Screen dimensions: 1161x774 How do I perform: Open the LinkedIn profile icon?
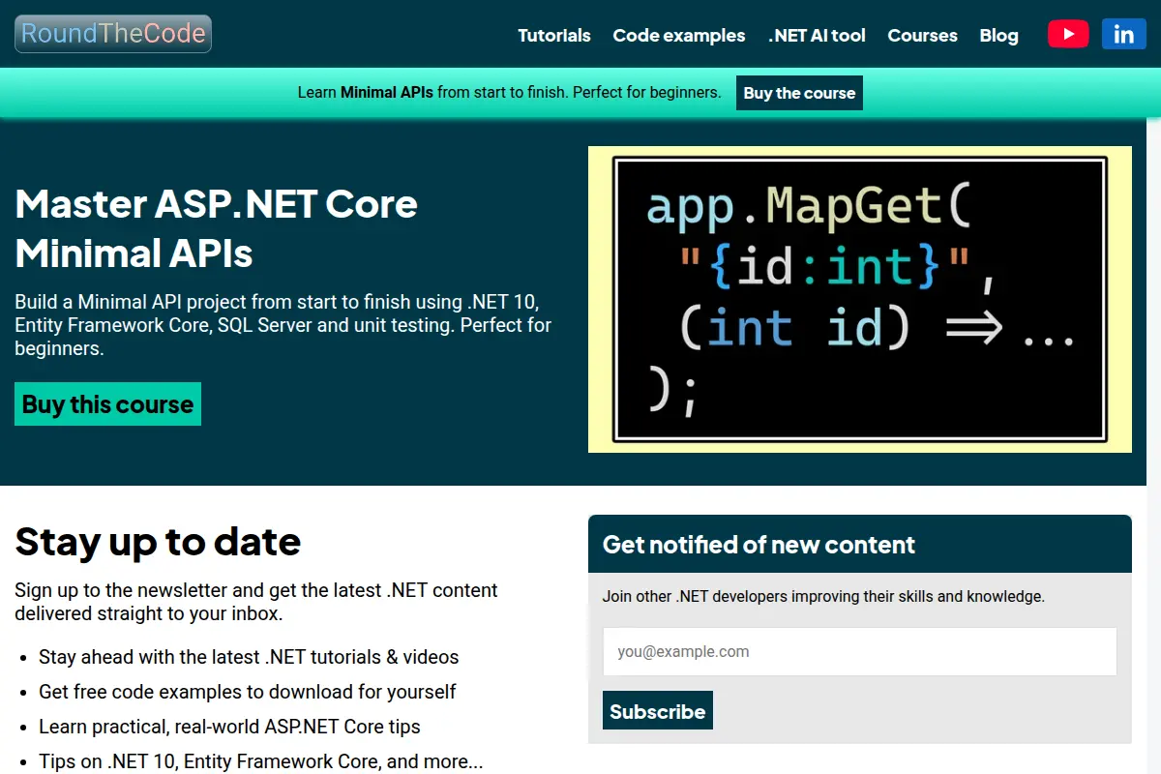pos(1124,34)
